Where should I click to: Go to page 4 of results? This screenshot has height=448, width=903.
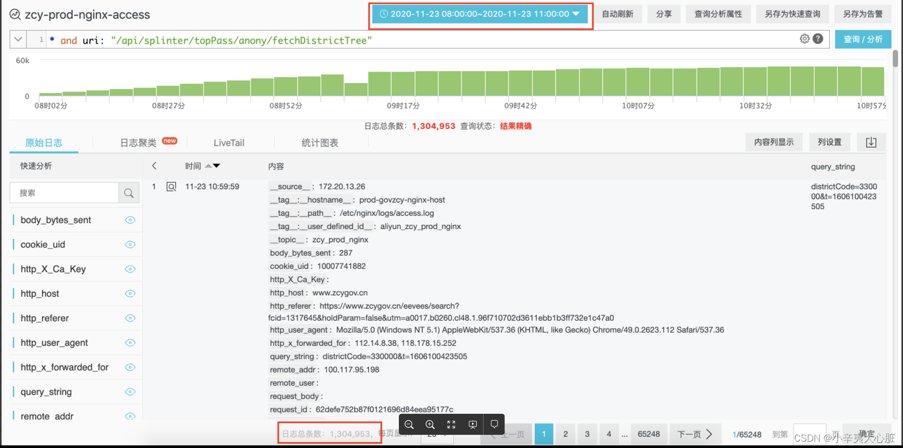coord(609,434)
